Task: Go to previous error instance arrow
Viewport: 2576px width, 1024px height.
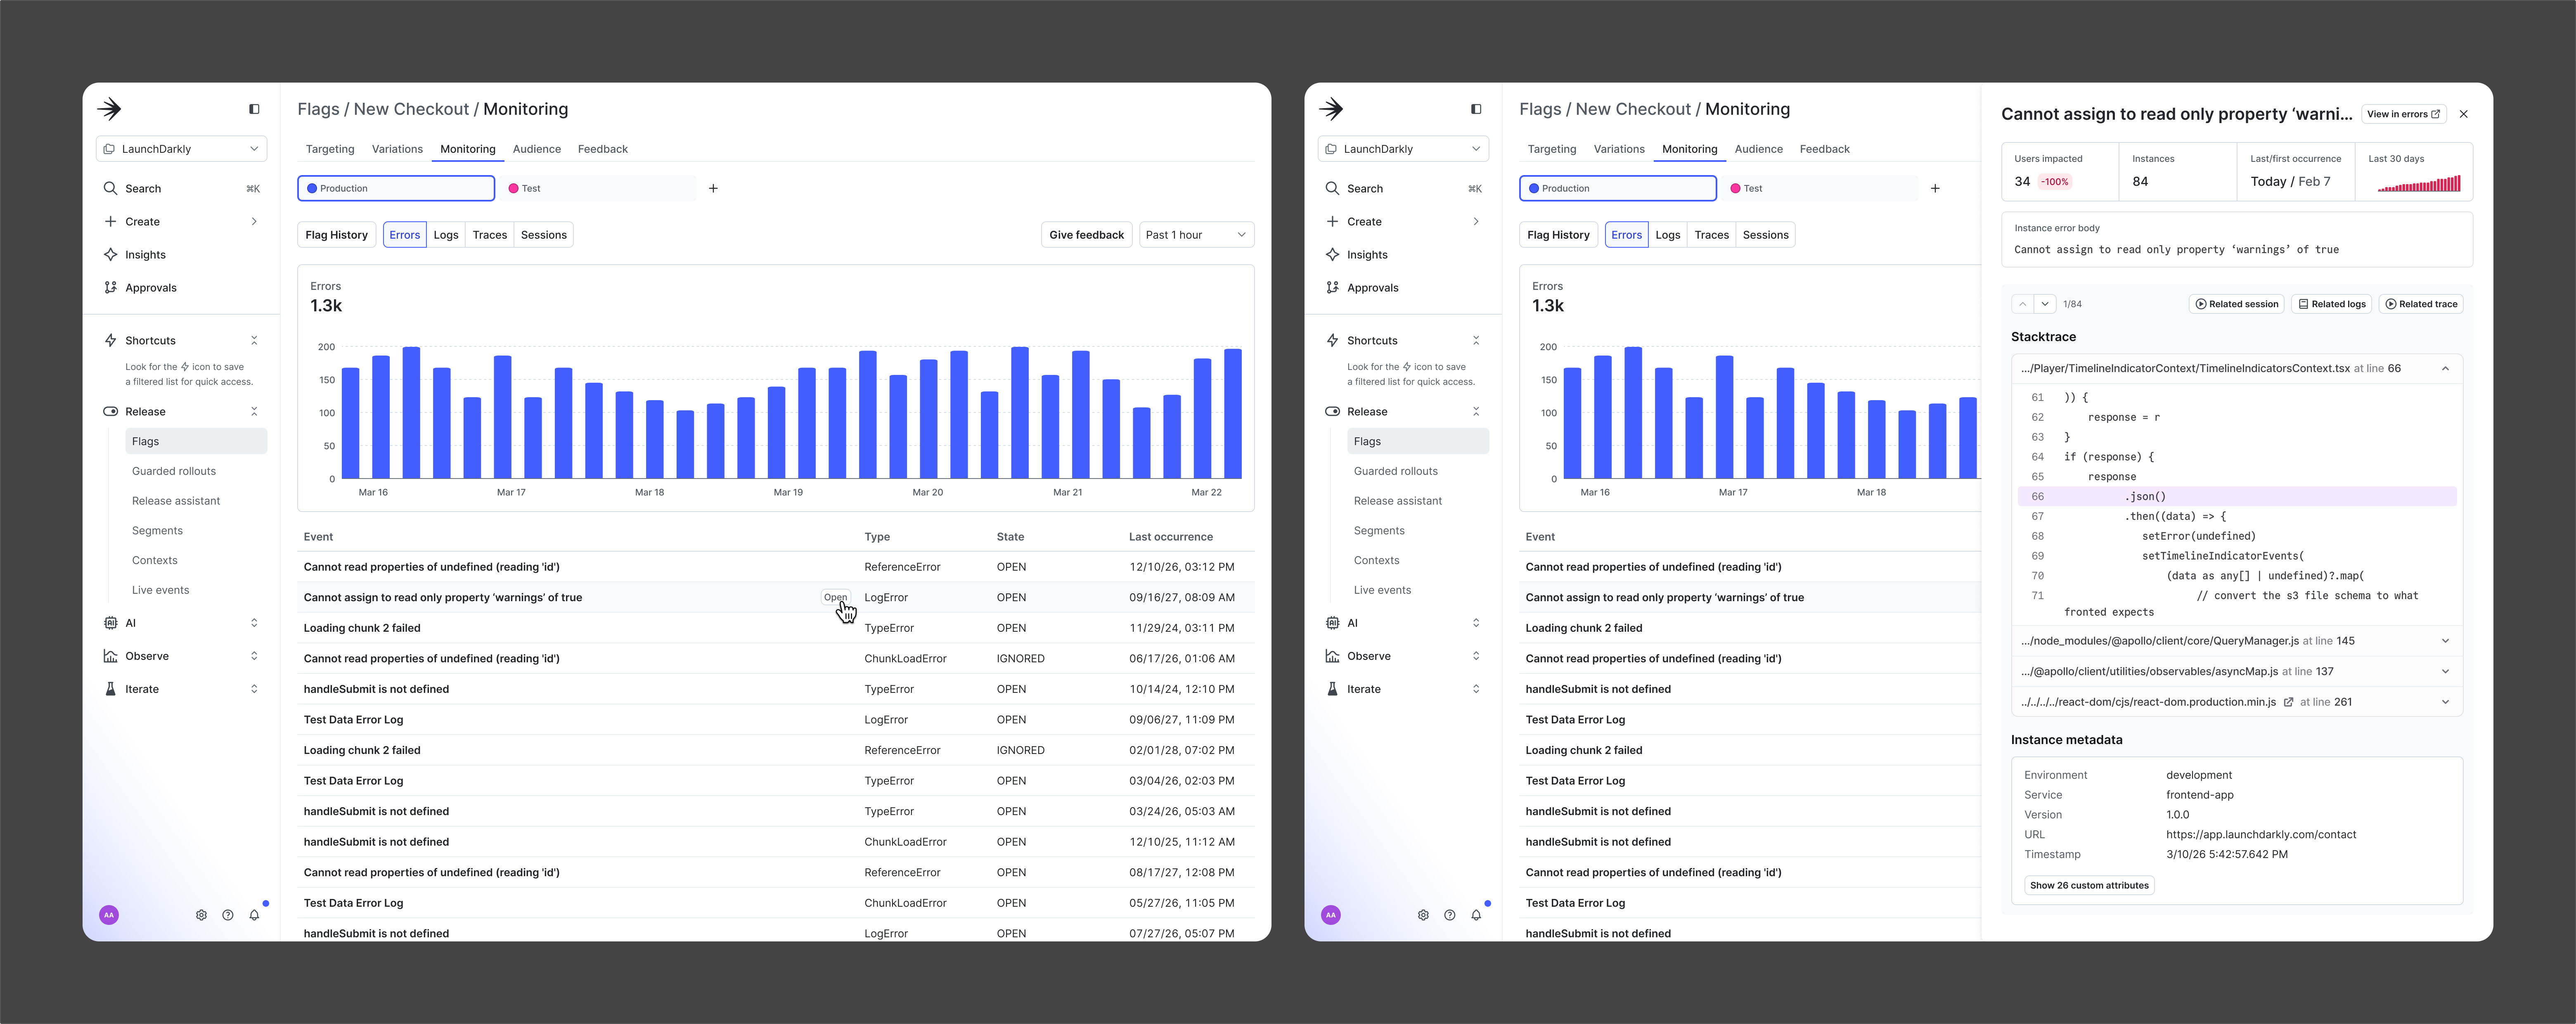Action: click(x=2023, y=304)
